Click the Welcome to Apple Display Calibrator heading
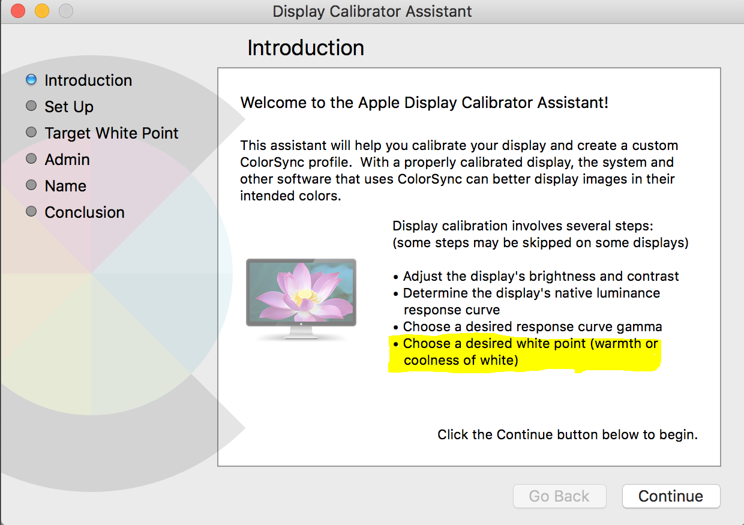The width and height of the screenshot is (744, 525). point(424,103)
